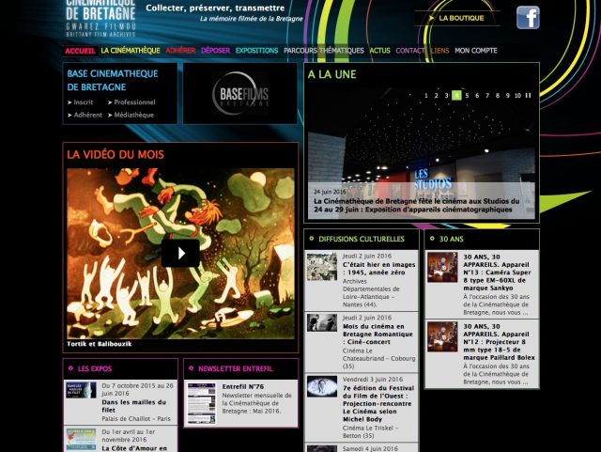Open the Entrefil N°76 newsletter title
Viewport: 601px width, 452px height.
pyautogui.click(x=243, y=386)
